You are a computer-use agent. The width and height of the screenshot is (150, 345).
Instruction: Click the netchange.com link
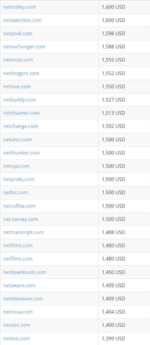point(21,126)
